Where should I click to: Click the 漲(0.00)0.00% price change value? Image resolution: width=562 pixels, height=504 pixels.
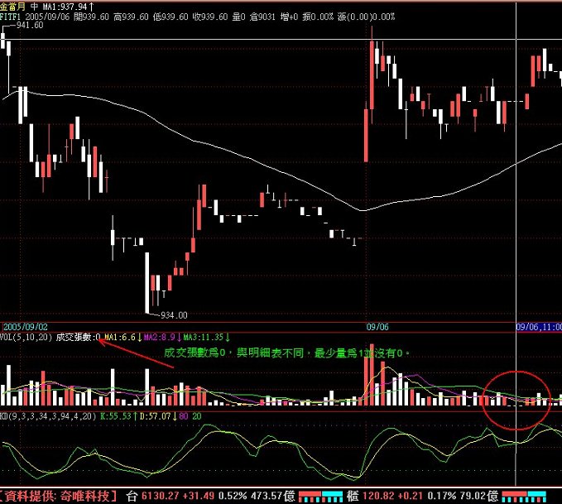point(366,17)
